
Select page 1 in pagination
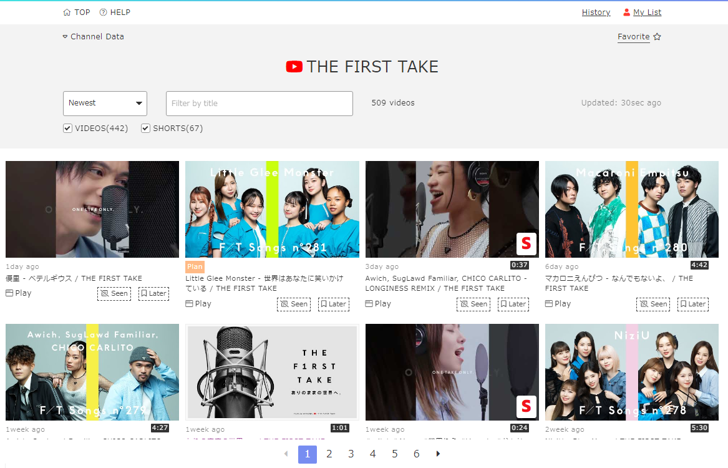[x=308, y=454]
